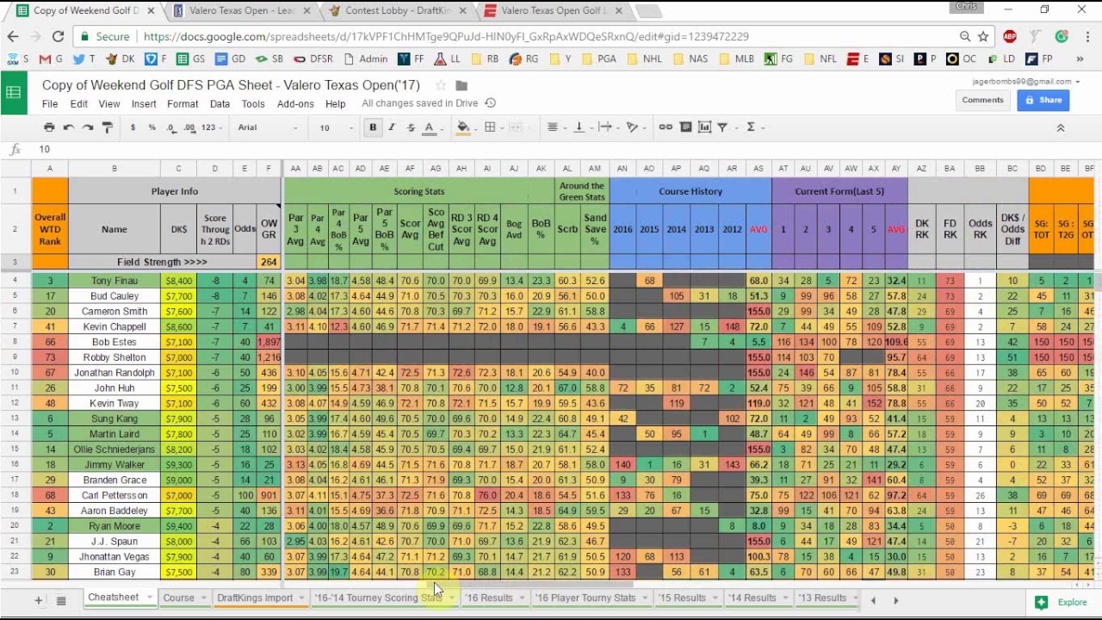1102x620 pixels.
Task: Open the folder icon next to title
Action: click(461, 85)
